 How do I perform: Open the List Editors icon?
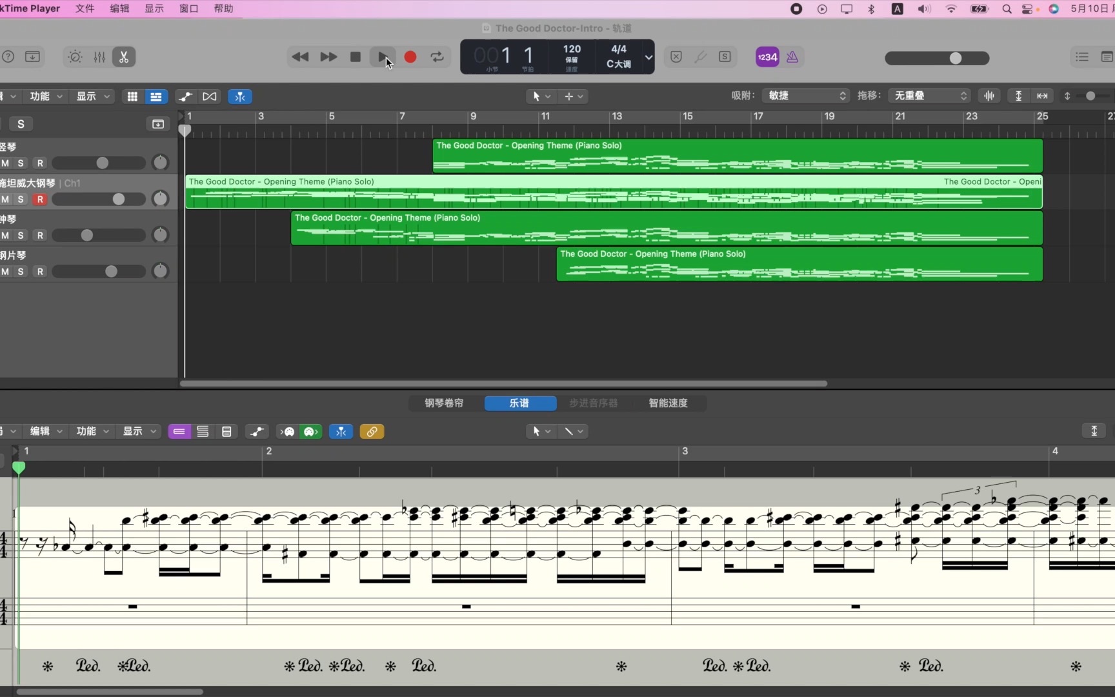coord(1082,57)
